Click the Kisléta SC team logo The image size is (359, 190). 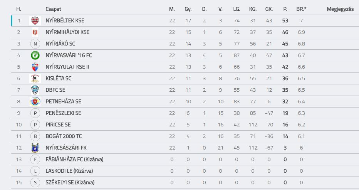pos(35,78)
